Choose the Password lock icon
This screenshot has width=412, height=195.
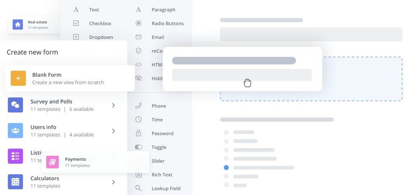(x=138, y=133)
